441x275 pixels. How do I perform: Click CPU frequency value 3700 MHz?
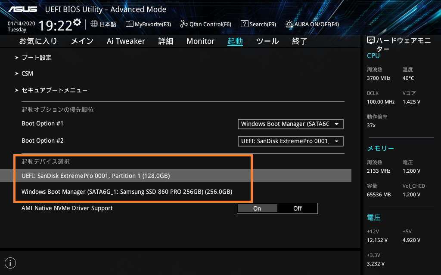378,78
